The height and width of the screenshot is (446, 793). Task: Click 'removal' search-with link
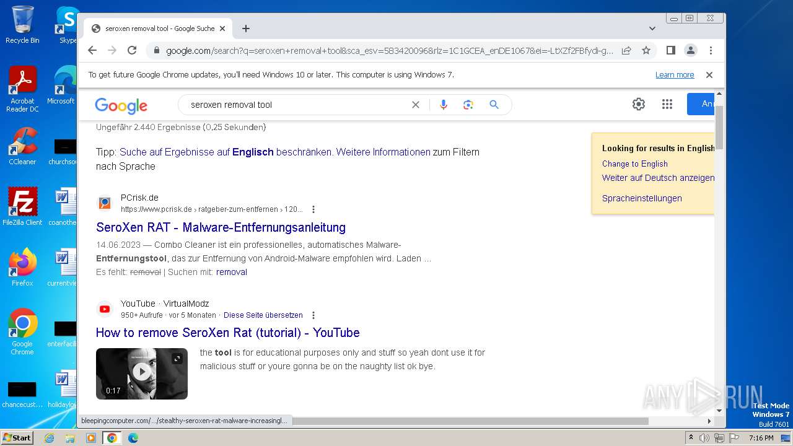(x=231, y=272)
